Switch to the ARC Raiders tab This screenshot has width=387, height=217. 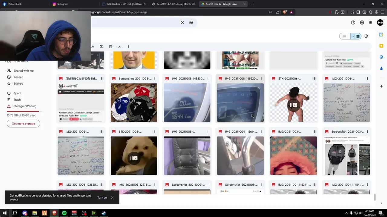tap(124, 4)
